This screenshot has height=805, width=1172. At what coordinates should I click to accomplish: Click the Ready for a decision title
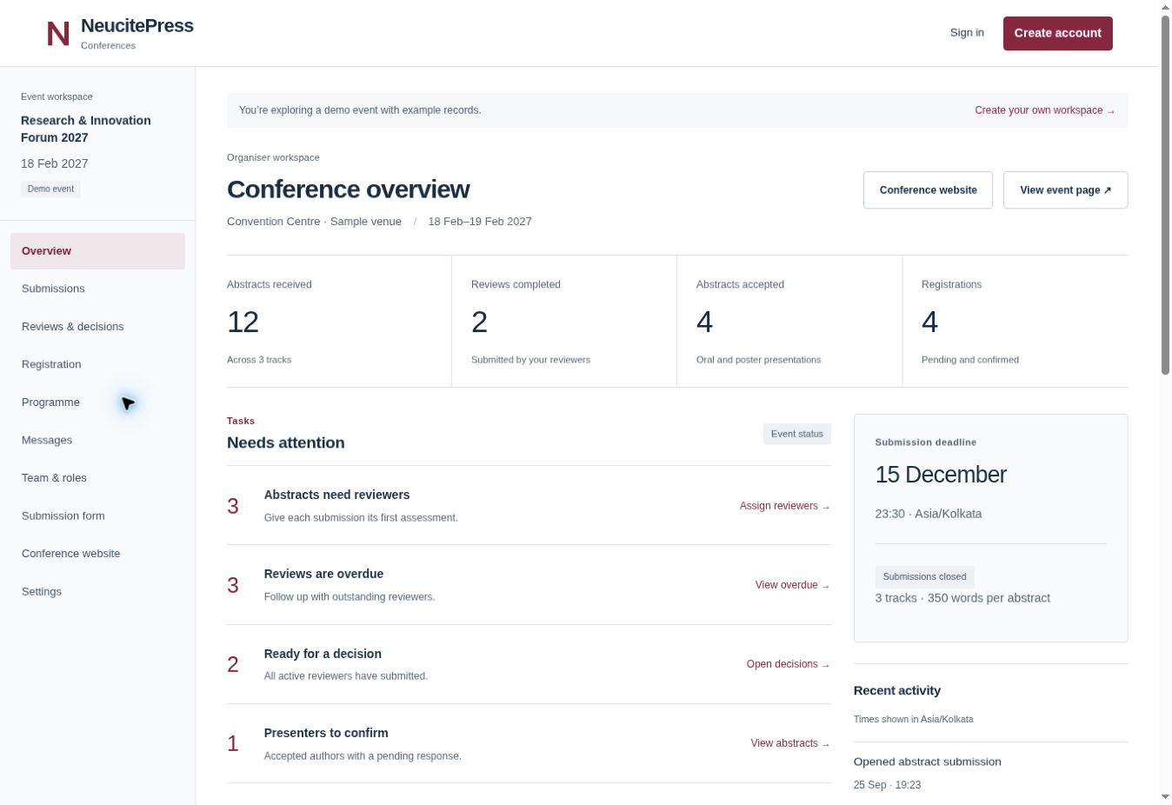[x=323, y=654]
